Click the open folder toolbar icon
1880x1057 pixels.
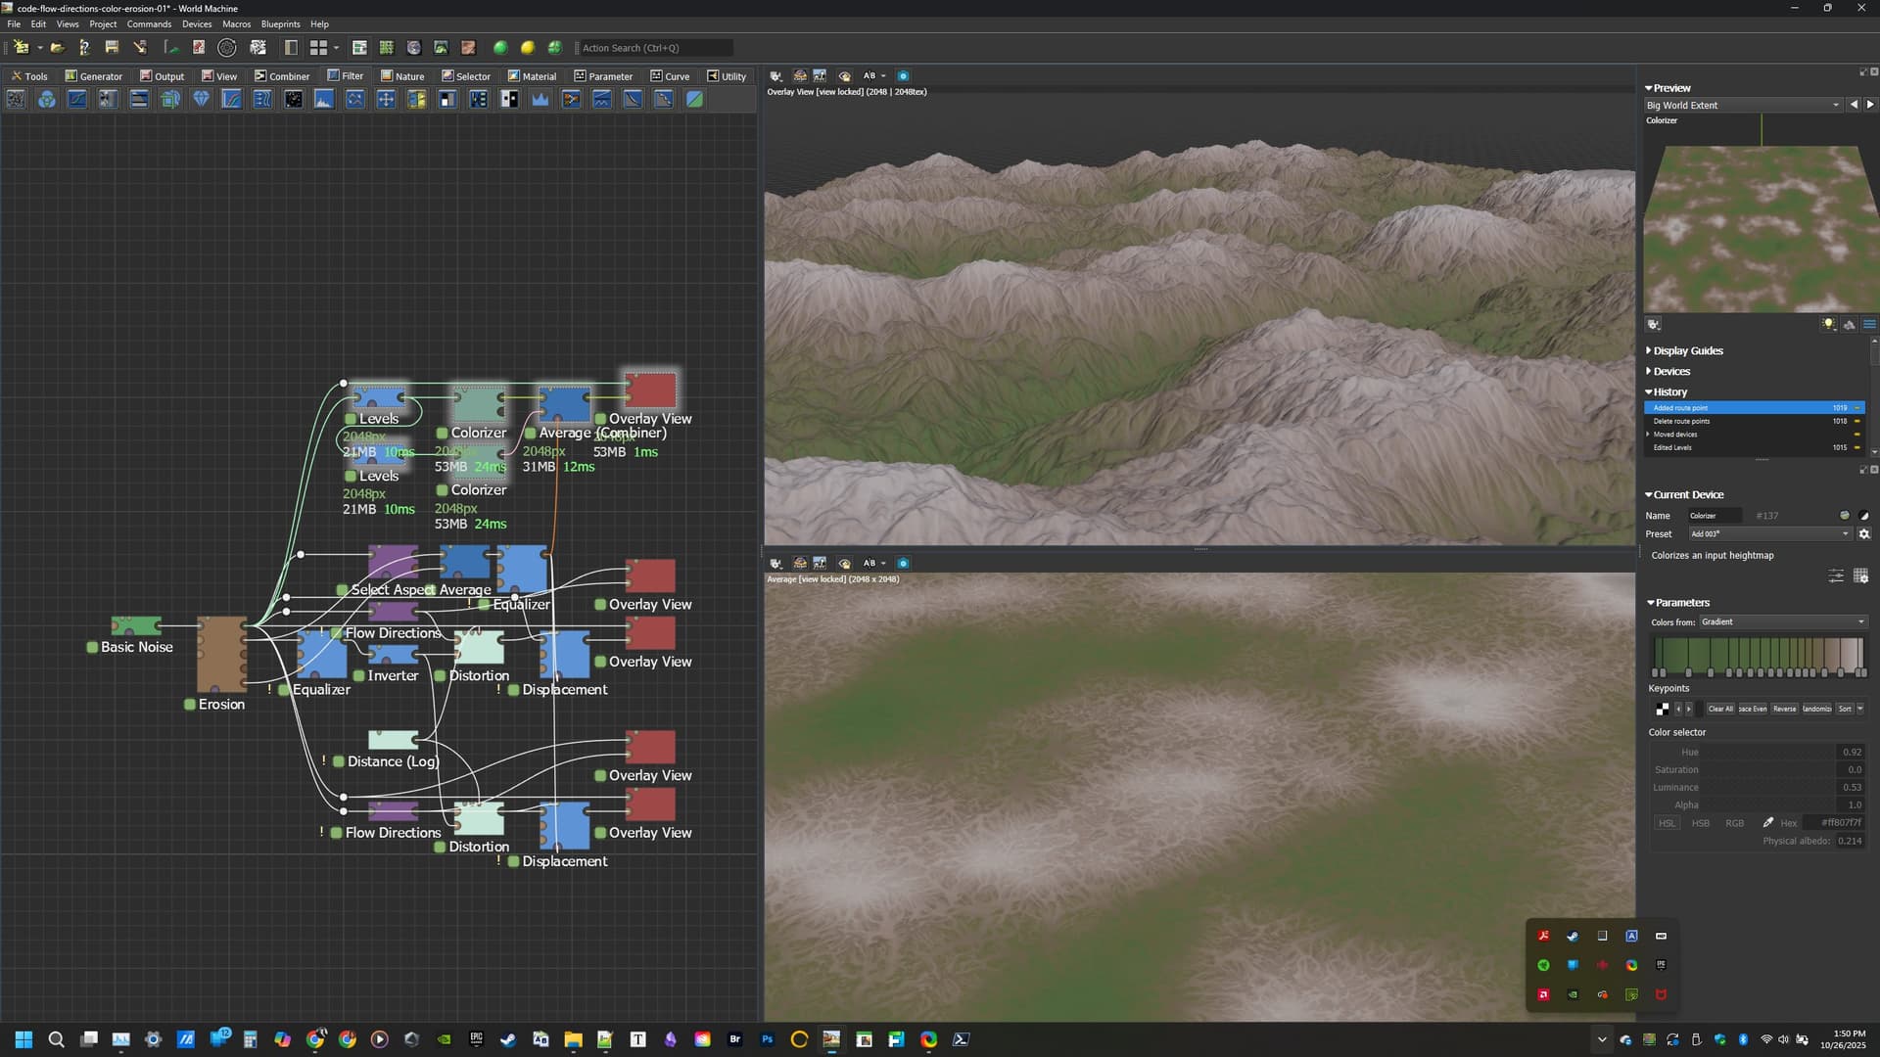click(57, 47)
